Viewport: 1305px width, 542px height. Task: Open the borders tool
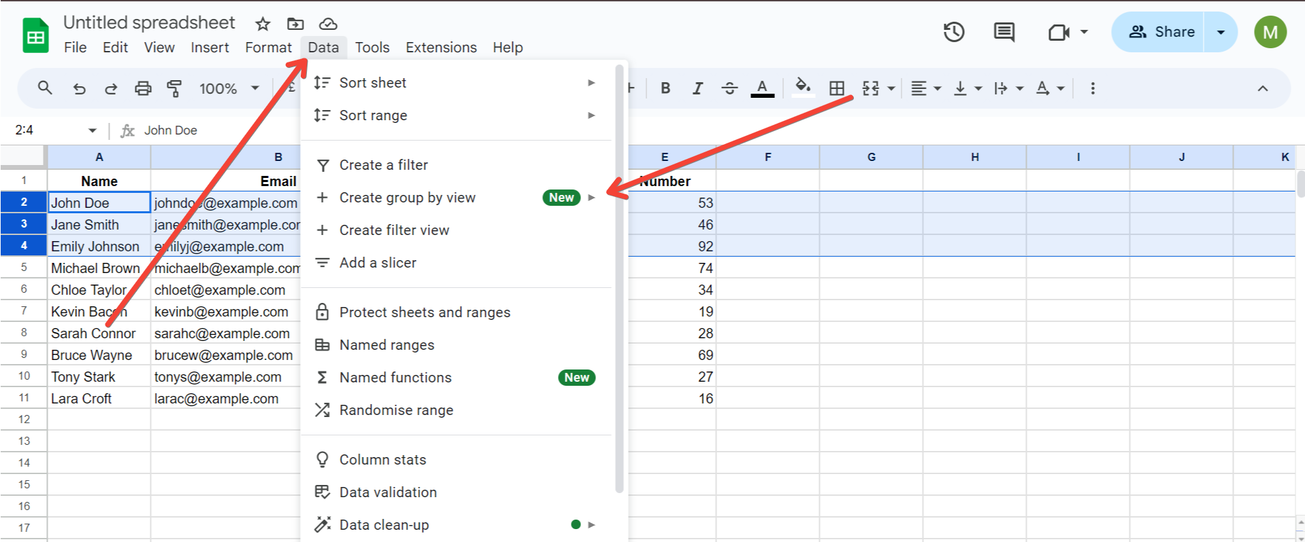click(837, 88)
